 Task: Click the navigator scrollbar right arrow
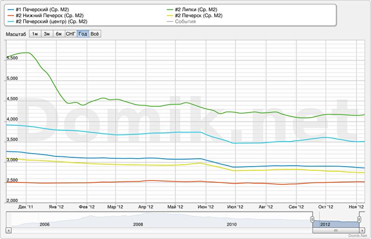tap(364, 230)
